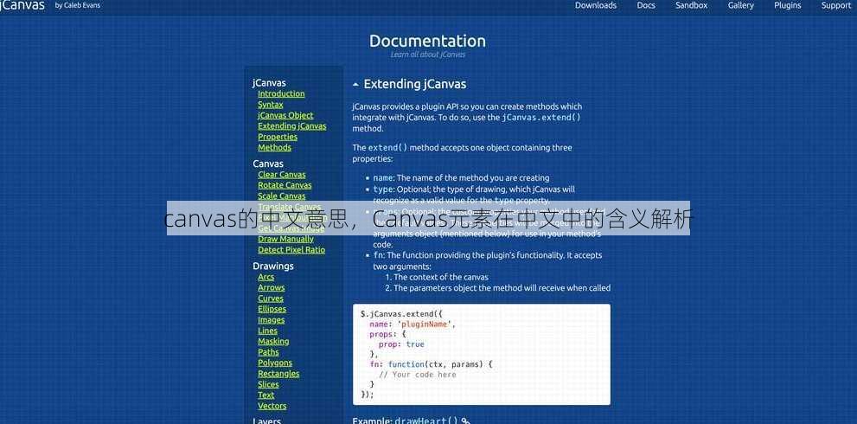Open the Curves sidebar link
857x424 pixels.
click(271, 299)
